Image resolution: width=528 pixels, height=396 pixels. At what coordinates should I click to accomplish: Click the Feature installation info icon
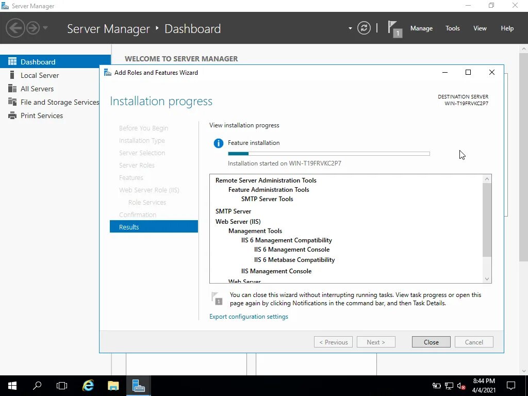click(219, 143)
